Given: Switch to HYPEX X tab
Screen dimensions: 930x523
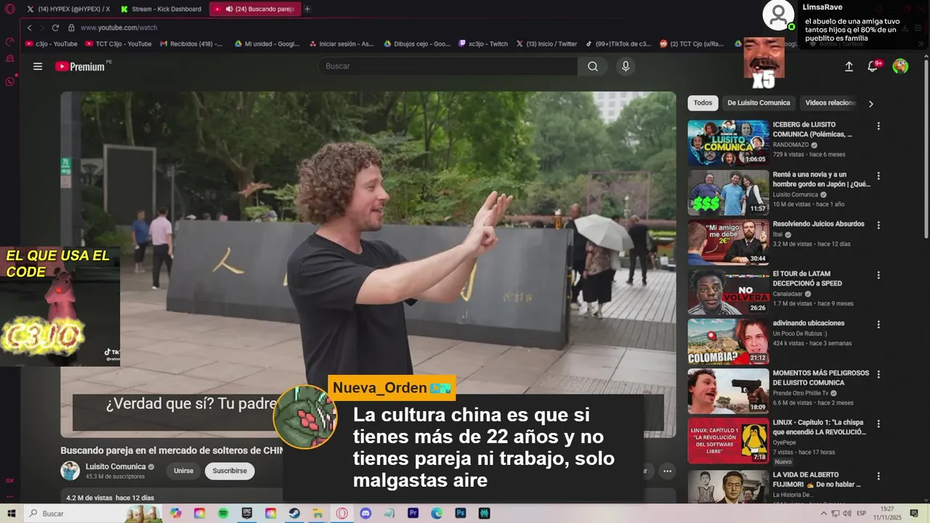Looking at the screenshot, I should tap(68, 9).
